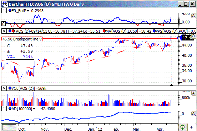The width and height of the screenshot is (197, 131).
Task: Click the blue dot beside AD[100000]
Action: [x=10, y=108]
